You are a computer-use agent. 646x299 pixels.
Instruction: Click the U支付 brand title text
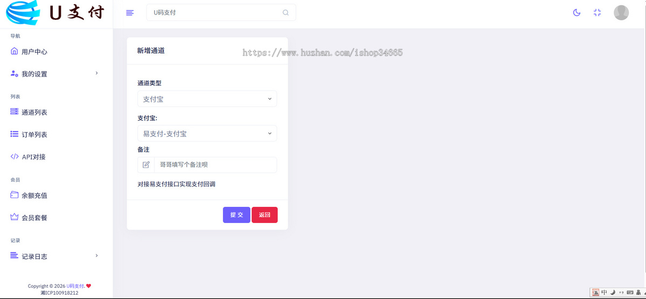77,13
